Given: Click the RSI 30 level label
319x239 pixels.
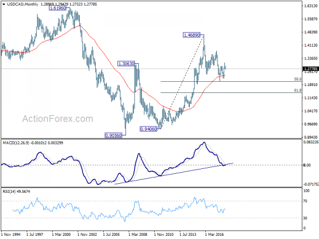Looking at the screenshot, I should pyautogui.click(x=305, y=218).
